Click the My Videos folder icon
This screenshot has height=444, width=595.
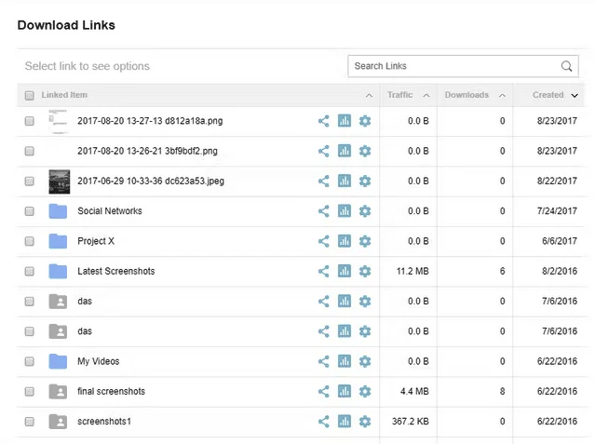pos(58,361)
